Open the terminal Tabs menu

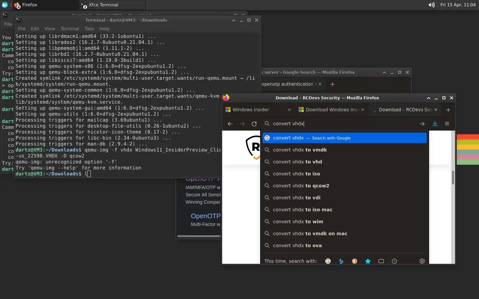tap(89, 29)
